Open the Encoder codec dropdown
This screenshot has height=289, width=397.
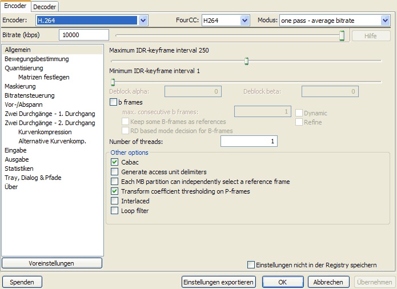coord(143,21)
